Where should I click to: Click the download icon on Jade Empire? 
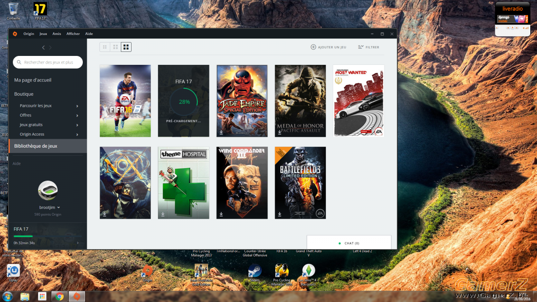221,132
